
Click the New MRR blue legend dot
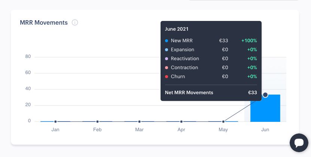(x=167, y=41)
